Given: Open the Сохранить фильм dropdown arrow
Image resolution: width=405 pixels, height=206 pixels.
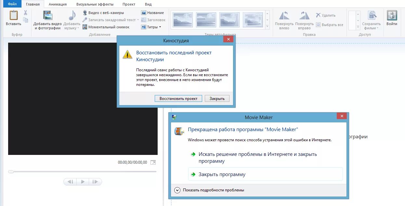Looking at the screenshot, I should pyautogui.click(x=378, y=28).
